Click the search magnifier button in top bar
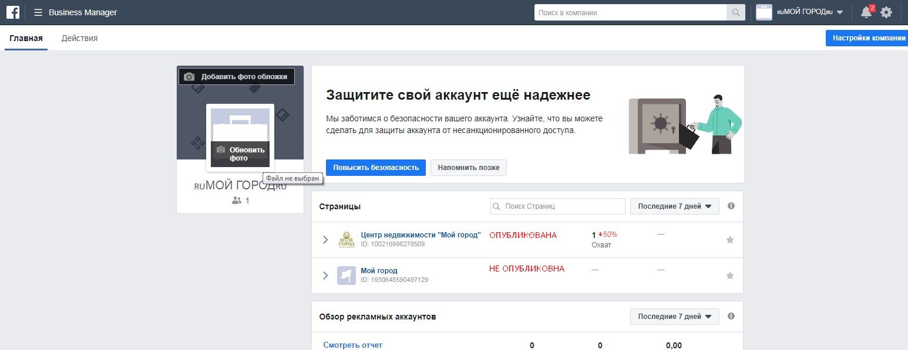908x350 pixels. pyautogui.click(x=735, y=12)
